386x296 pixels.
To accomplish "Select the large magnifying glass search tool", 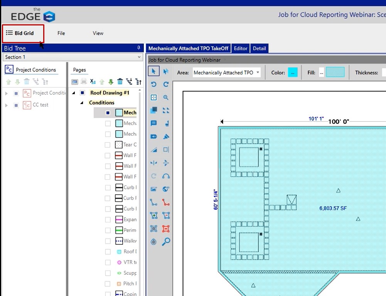I will [166, 242].
